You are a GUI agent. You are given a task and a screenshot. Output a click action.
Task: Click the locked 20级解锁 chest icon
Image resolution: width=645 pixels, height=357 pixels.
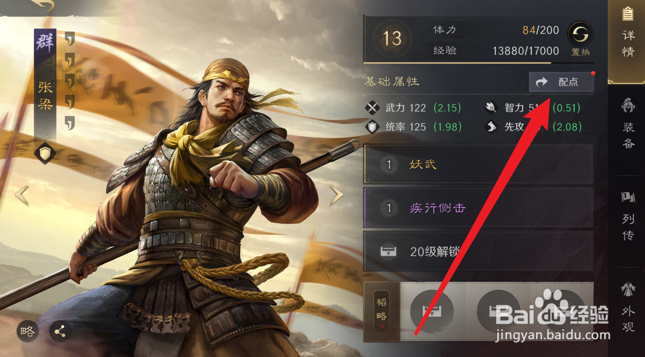tap(388, 251)
